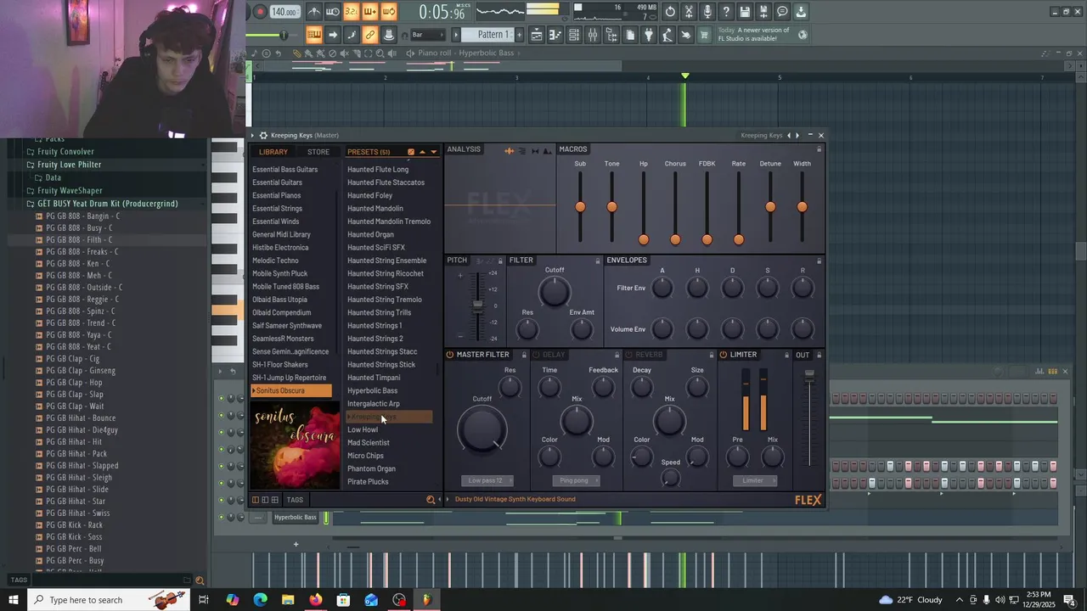Click the Sonitus Obscura pack artwork
The height and width of the screenshot is (611, 1087).
[295, 446]
